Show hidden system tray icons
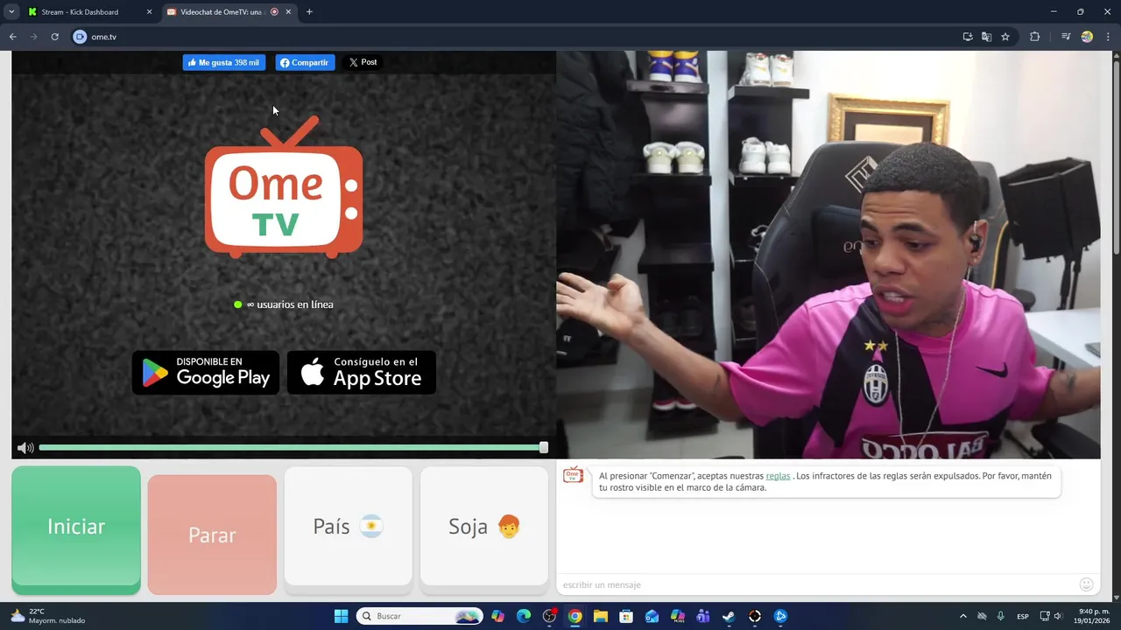 click(x=963, y=616)
